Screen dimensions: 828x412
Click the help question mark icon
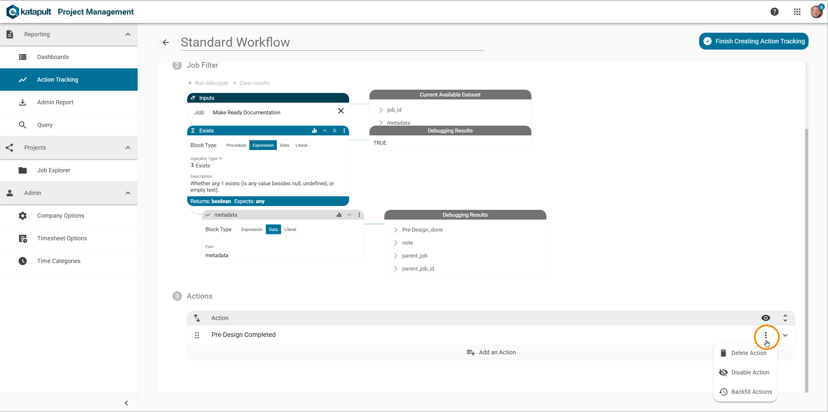click(x=774, y=12)
